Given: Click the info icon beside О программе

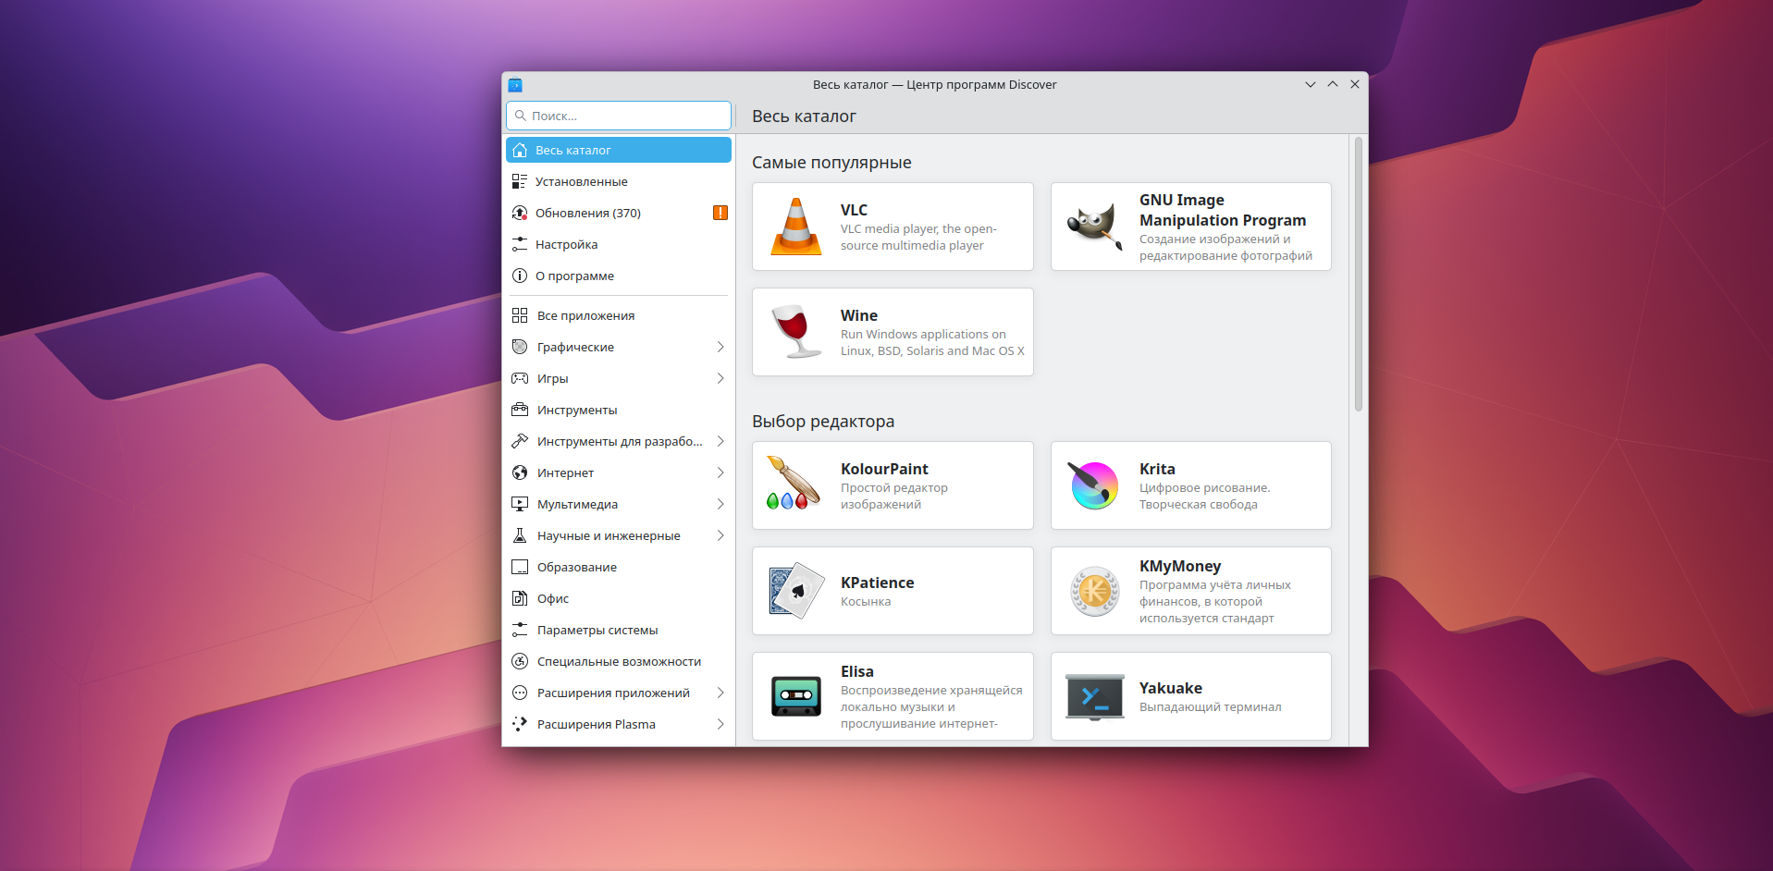Looking at the screenshot, I should (x=520, y=276).
